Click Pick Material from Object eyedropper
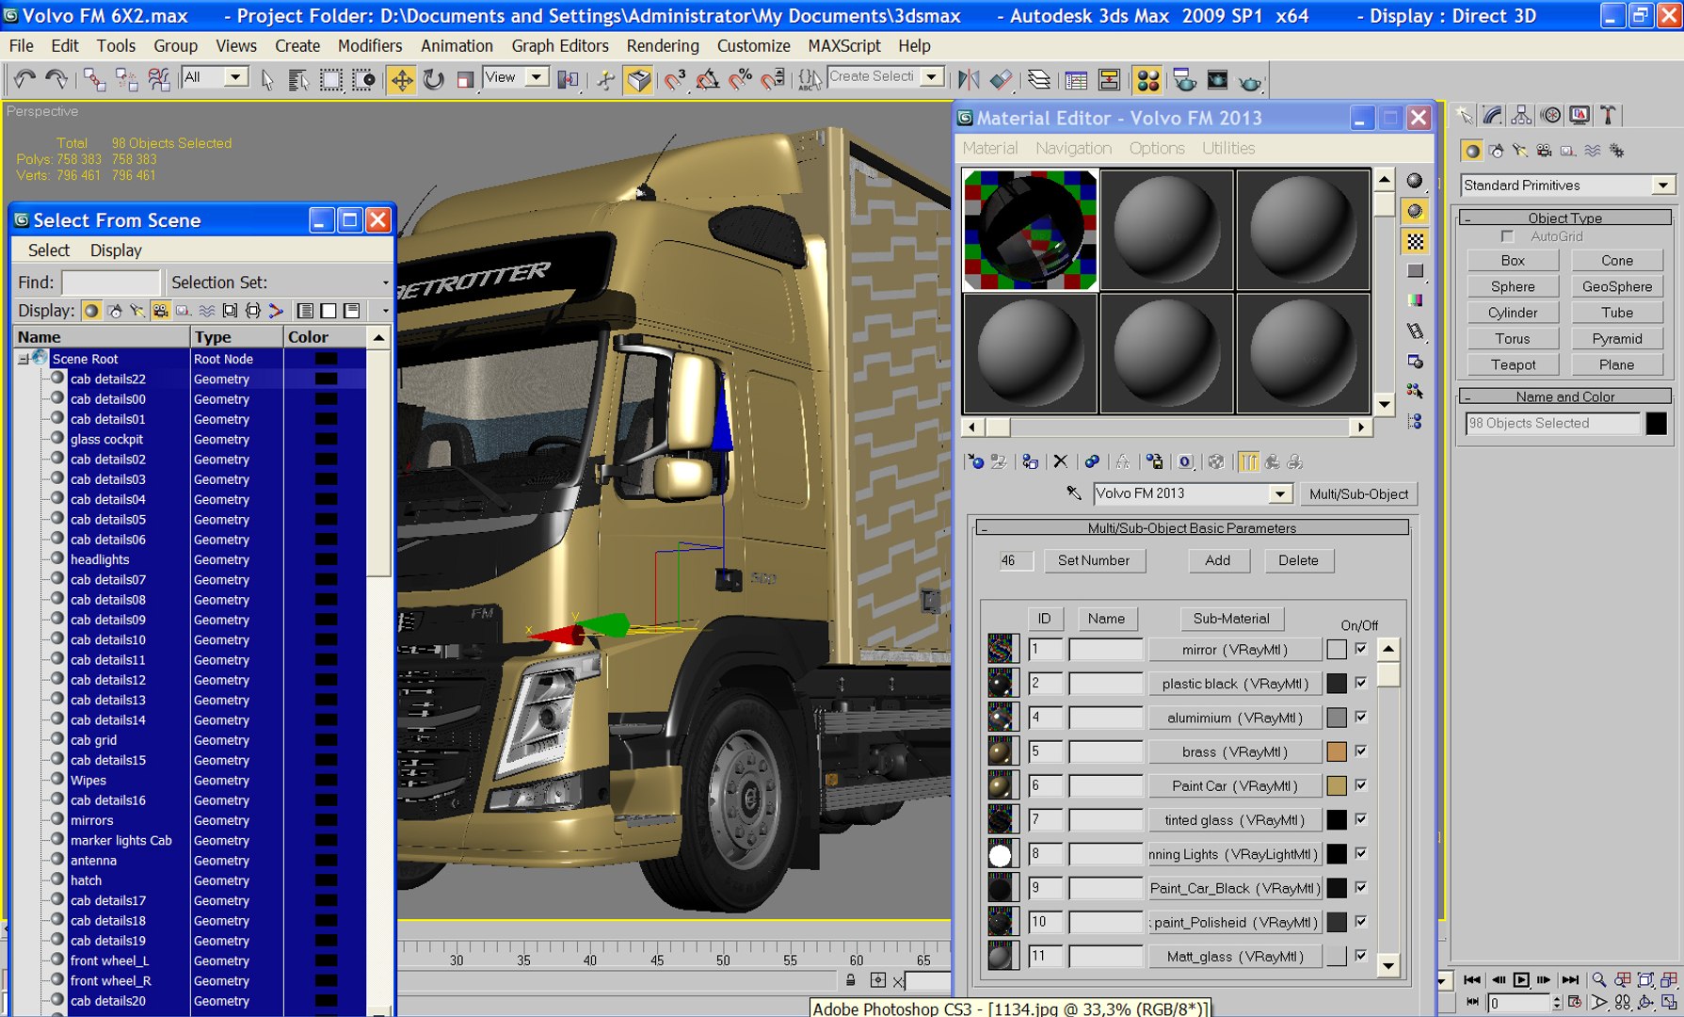 tap(1074, 492)
